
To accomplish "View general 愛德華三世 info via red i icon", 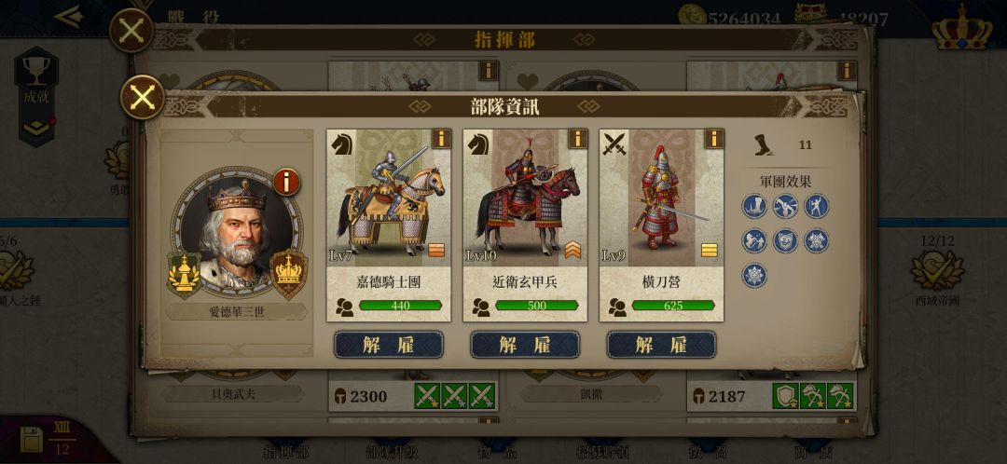I will [x=286, y=183].
